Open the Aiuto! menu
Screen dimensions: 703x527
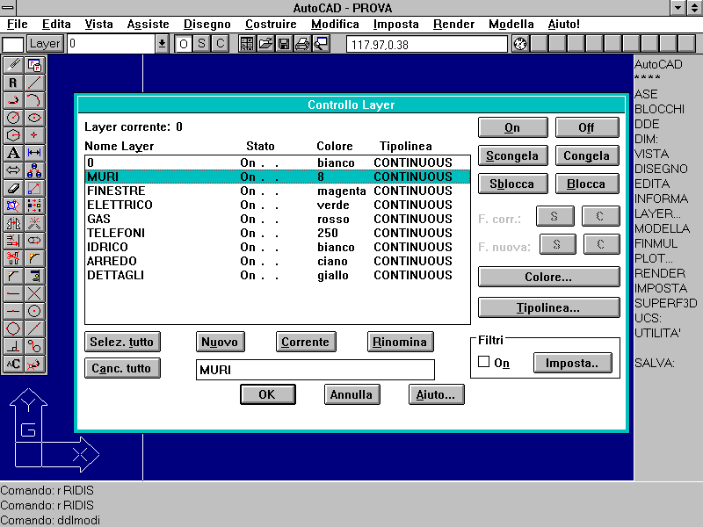point(564,25)
